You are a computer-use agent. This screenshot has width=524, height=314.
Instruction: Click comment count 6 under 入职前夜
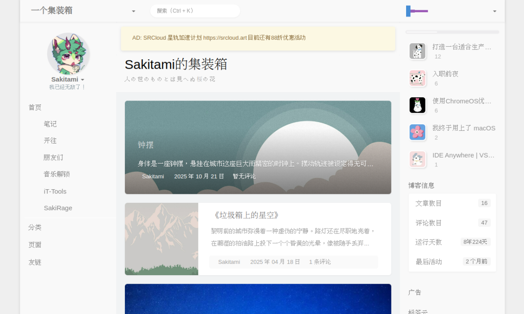coord(436,83)
